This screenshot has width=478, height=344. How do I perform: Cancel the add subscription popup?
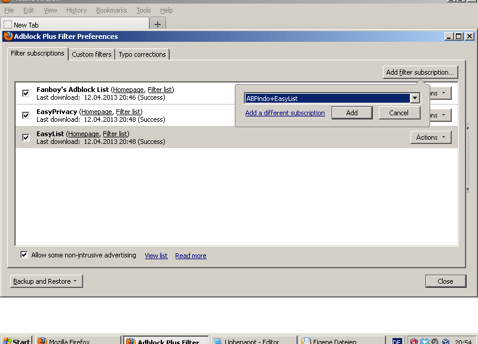[399, 113]
